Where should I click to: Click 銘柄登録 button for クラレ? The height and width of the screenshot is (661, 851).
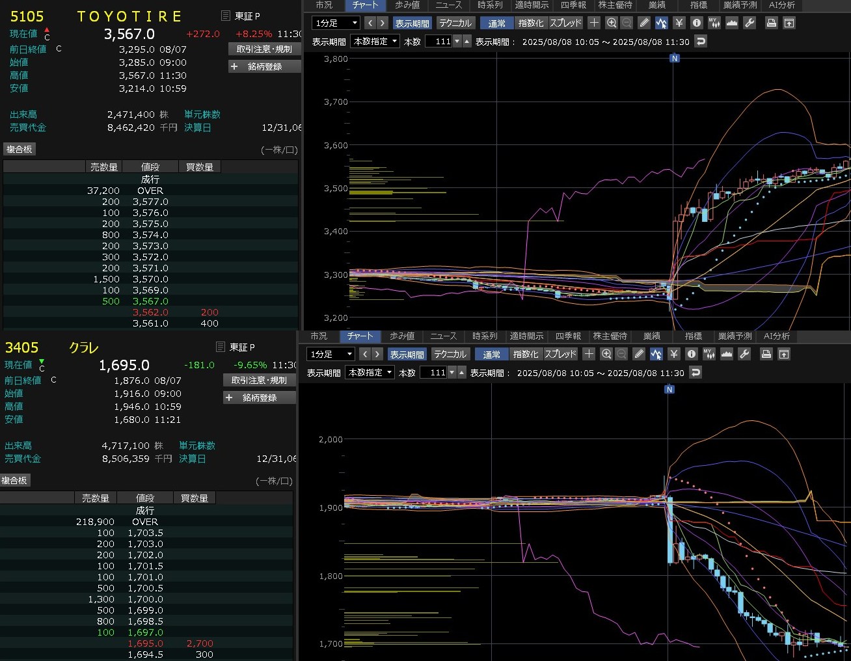(x=259, y=398)
